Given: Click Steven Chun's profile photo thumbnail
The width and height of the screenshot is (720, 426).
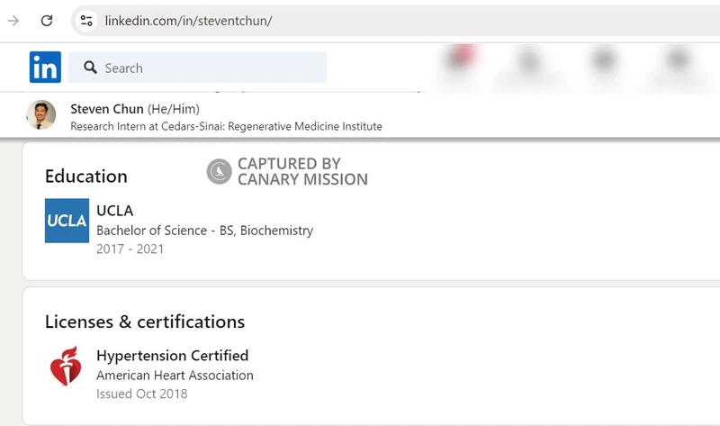Looking at the screenshot, I should (41, 116).
